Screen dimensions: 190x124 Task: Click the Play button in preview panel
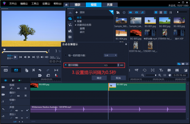coord(16,57)
